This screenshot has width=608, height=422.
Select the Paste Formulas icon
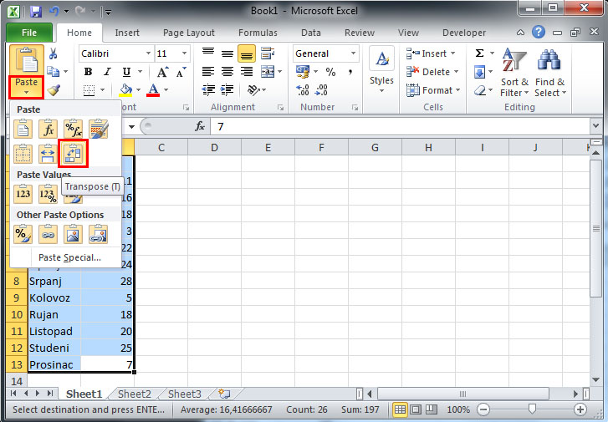[x=49, y=129]
